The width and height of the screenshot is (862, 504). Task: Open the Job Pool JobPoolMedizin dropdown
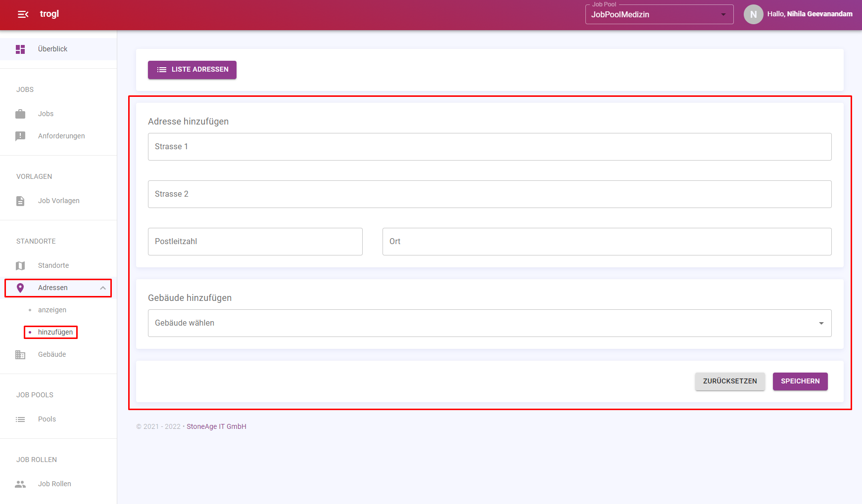[x=659, y=14]
